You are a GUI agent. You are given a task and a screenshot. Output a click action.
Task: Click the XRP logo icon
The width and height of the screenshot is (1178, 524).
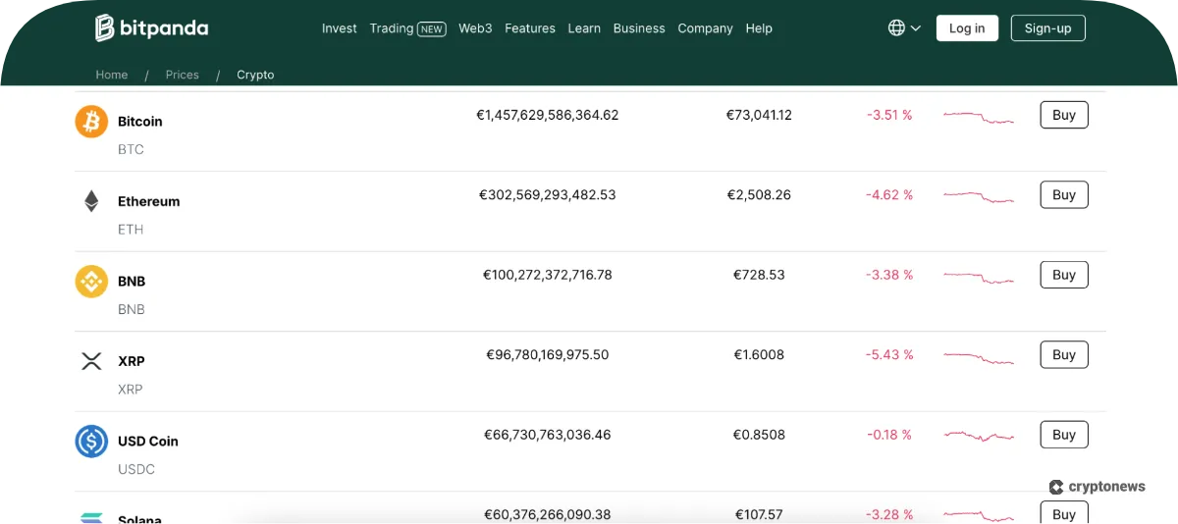point(91,361)
